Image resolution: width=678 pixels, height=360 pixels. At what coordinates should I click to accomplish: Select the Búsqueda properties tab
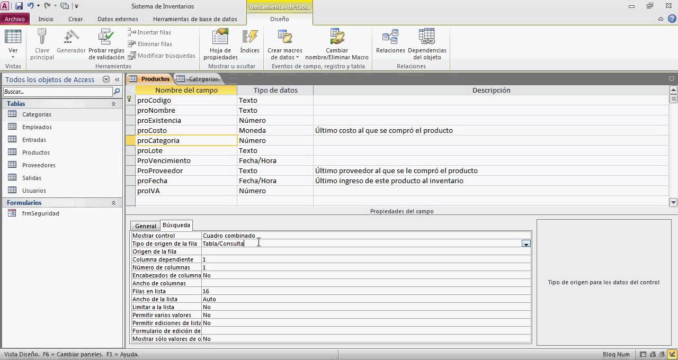[x=176, y=225]
